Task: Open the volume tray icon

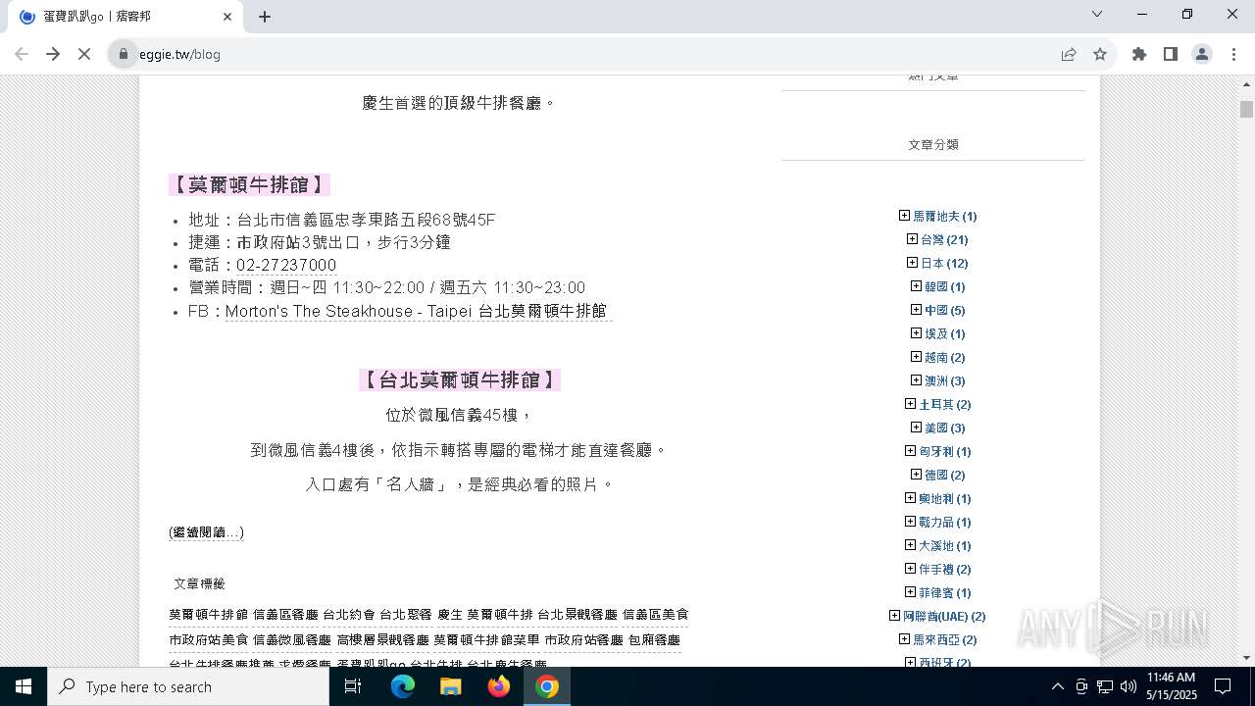Action: click(1129, 686)
